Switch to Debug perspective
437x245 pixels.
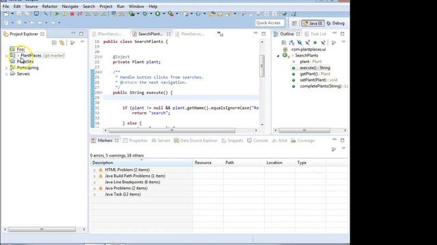(335, 23)
